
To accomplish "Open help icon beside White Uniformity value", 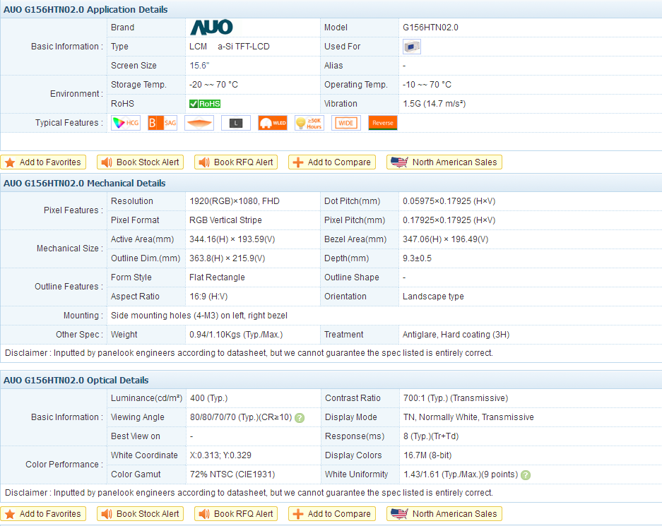I will 526,475.
